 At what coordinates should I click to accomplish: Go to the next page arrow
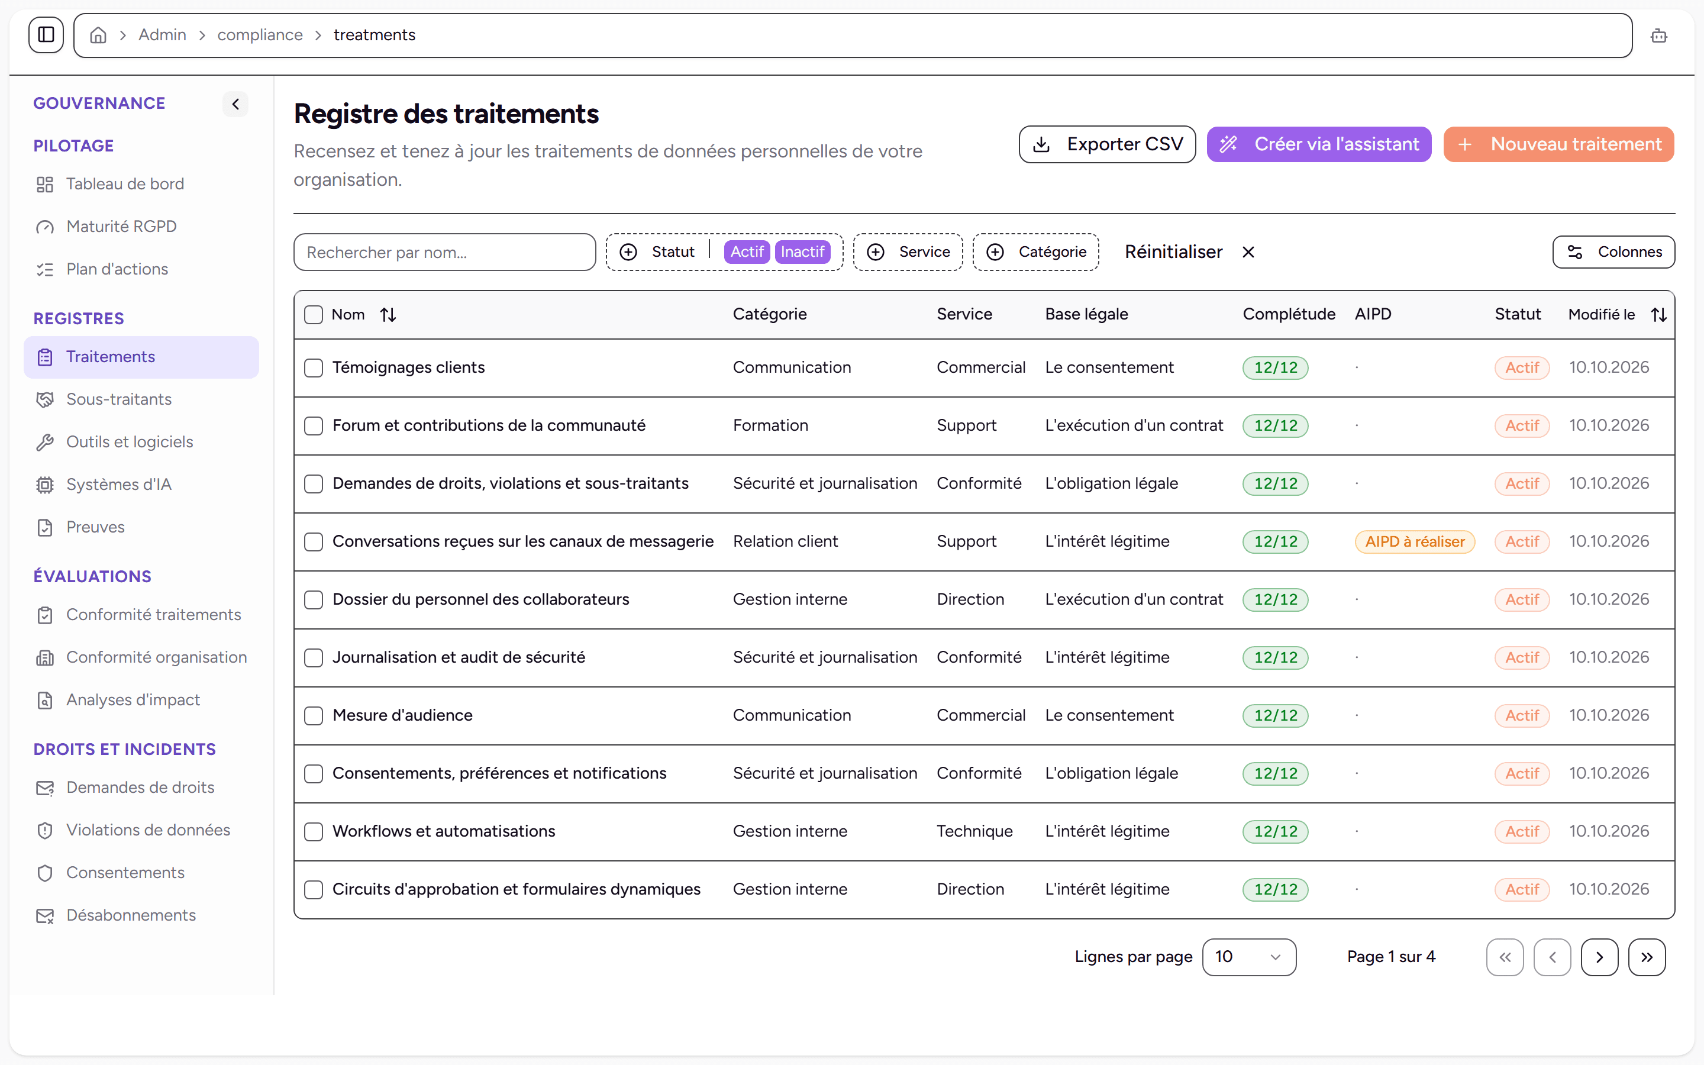(x=1599, y=957)
